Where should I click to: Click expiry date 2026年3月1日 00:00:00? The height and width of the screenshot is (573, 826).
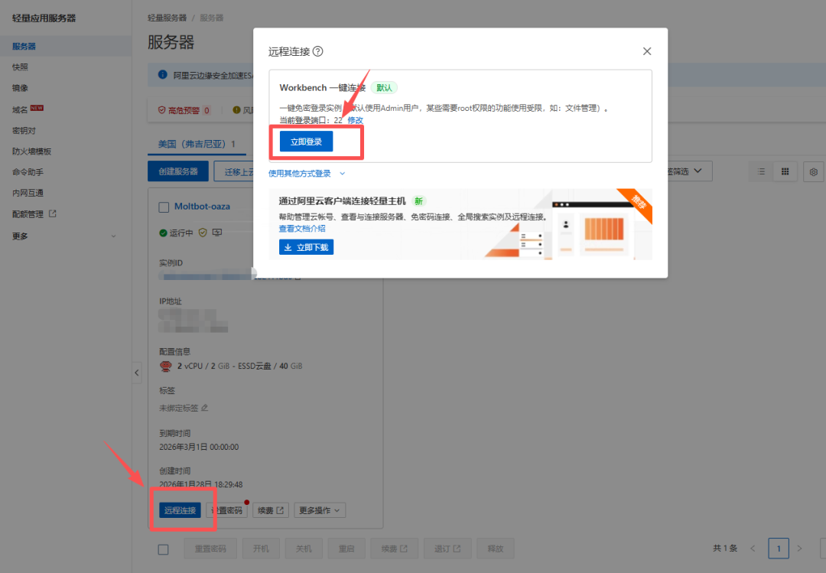(x=199, y=447)
